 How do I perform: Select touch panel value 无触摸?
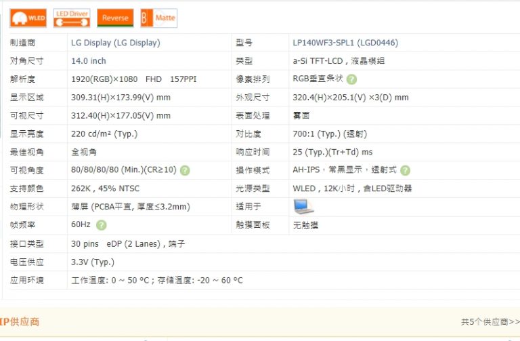[305, 226]
